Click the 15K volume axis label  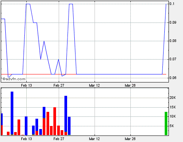[173, 107]
